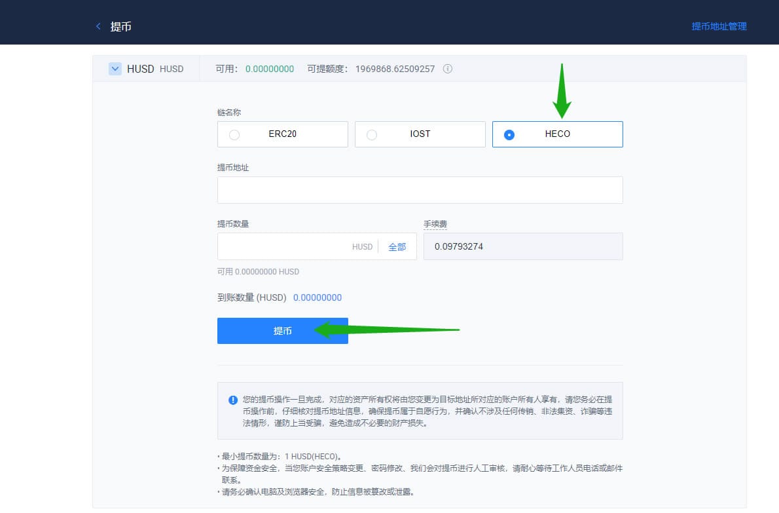The width and height of the screenshot is (779, 513).
Task: Click the back arrow beside 提币 title
Action: pos(98,26)
